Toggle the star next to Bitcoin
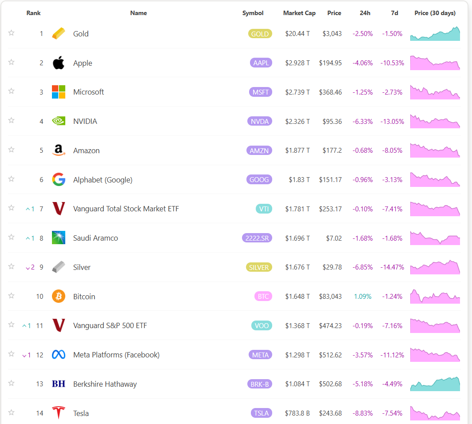This screenshot has height=424, width=472. click(x=11, y=296)
